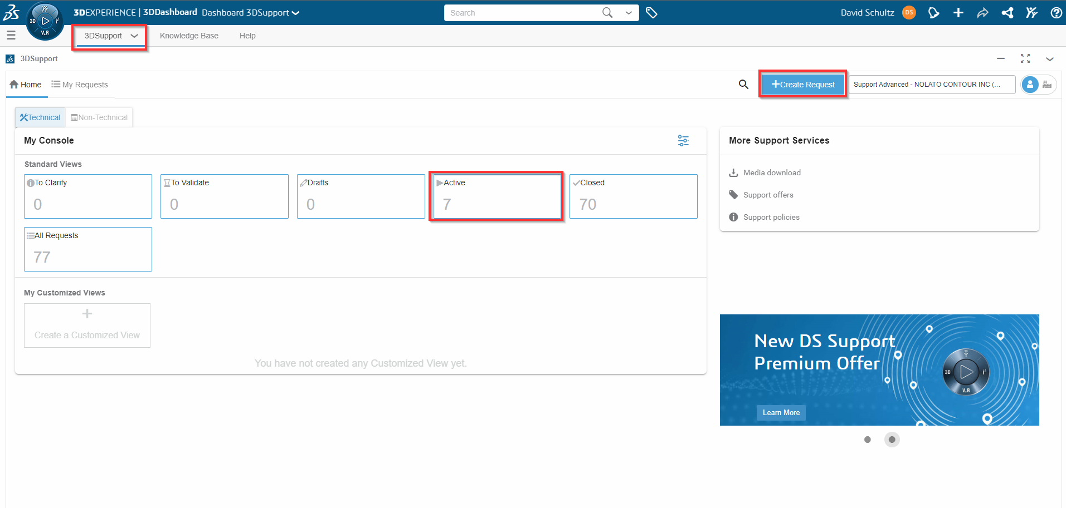
Task: Open the Support offers link
Action: [x=768, y=195]
